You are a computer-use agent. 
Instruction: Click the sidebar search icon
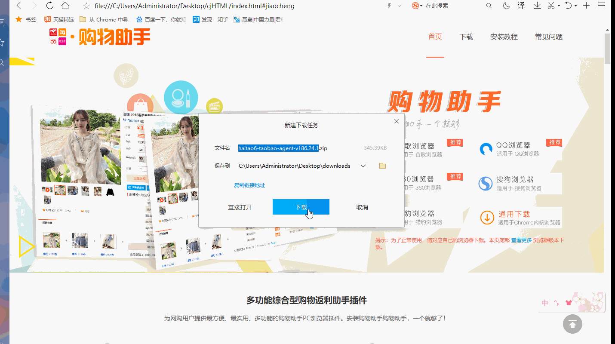[x=2, y=62]
